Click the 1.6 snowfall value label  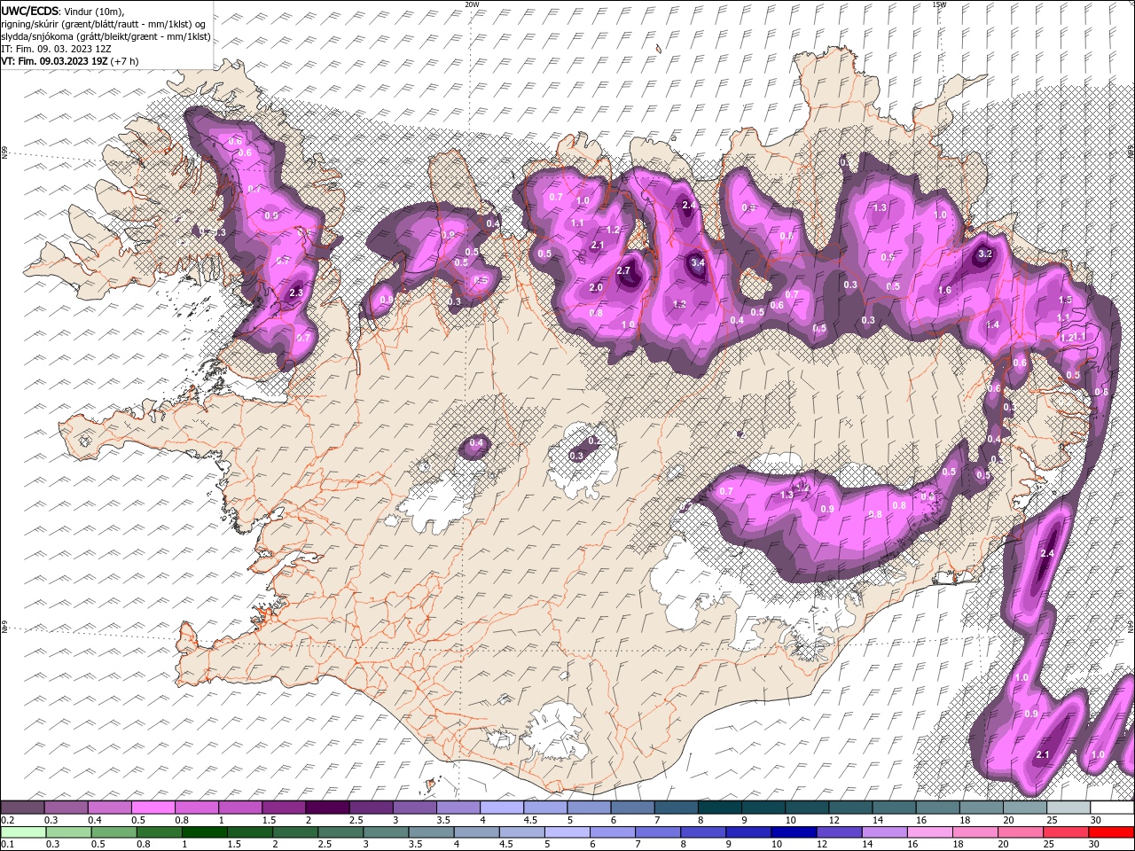pos(944,291)
